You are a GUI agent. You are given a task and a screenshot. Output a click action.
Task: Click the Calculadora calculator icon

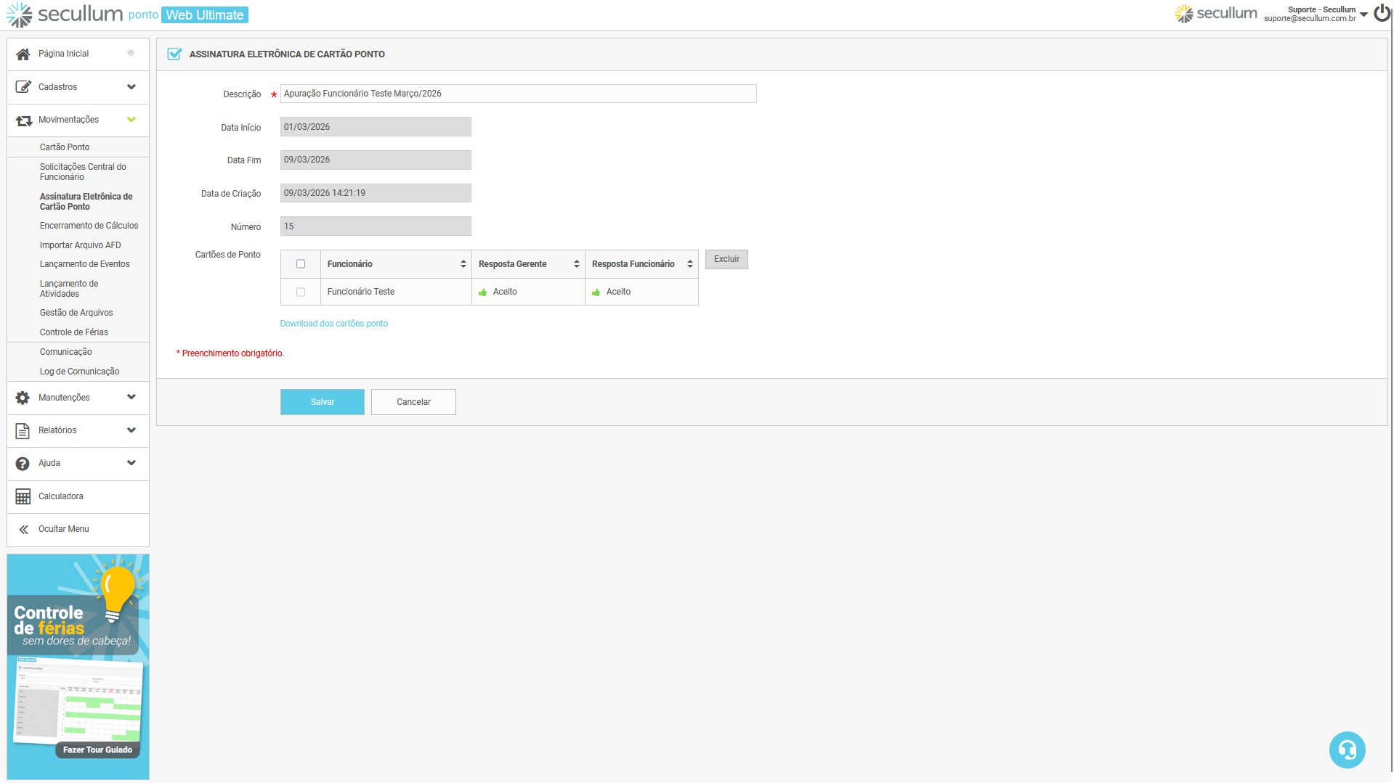(23, 496)
